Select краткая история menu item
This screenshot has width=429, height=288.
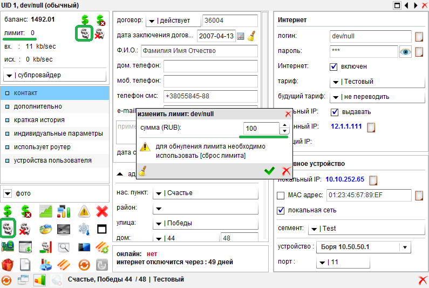tap(39, 120)
